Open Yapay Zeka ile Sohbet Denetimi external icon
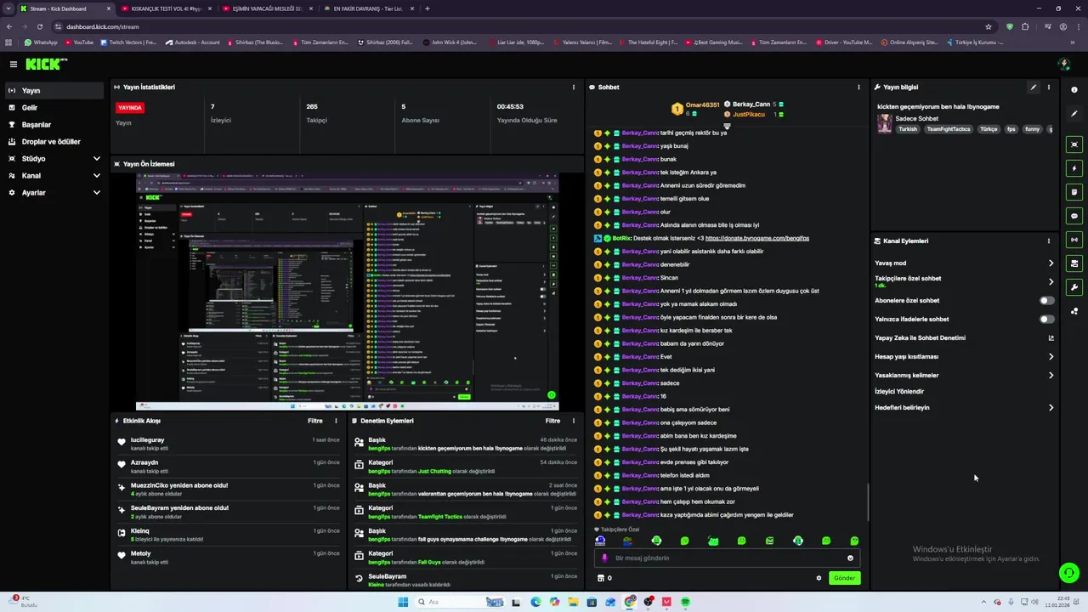Image resolution: width=1088 pixels, height=612 pixels. coord(1051,337)
